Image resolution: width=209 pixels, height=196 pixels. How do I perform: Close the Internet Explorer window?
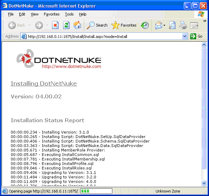point(203,6)
